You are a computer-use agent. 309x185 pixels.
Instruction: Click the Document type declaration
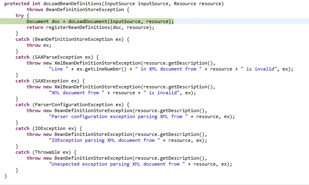(37, 21)
